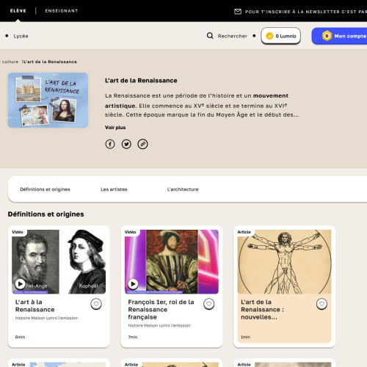
Task: Switch to the ÉLÈVE tab
Action: point(18,11)
